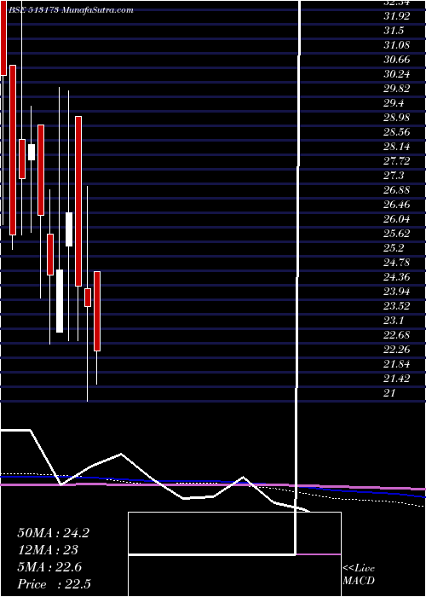426x597 pixels.
Task: Select the tall white candlestick near 23.52
Action: pos(60,301)
